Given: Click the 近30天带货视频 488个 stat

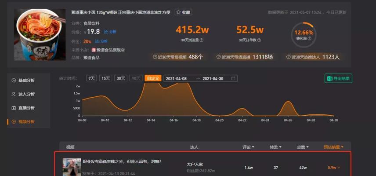Looking at the screenshot, I should pos(178,57).
